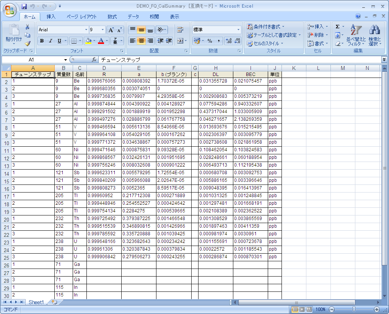
Task: Zoom in with the plus button
Action: pyautogui.click(x=377, y=309)
